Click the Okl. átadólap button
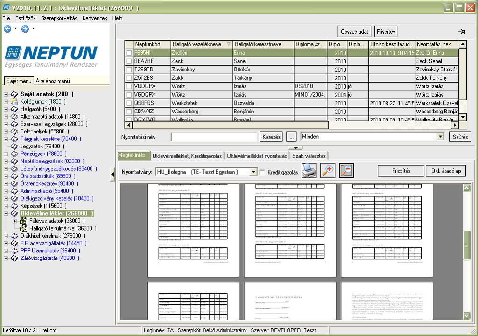The image size is (478, 336). (x=446, y=171)
